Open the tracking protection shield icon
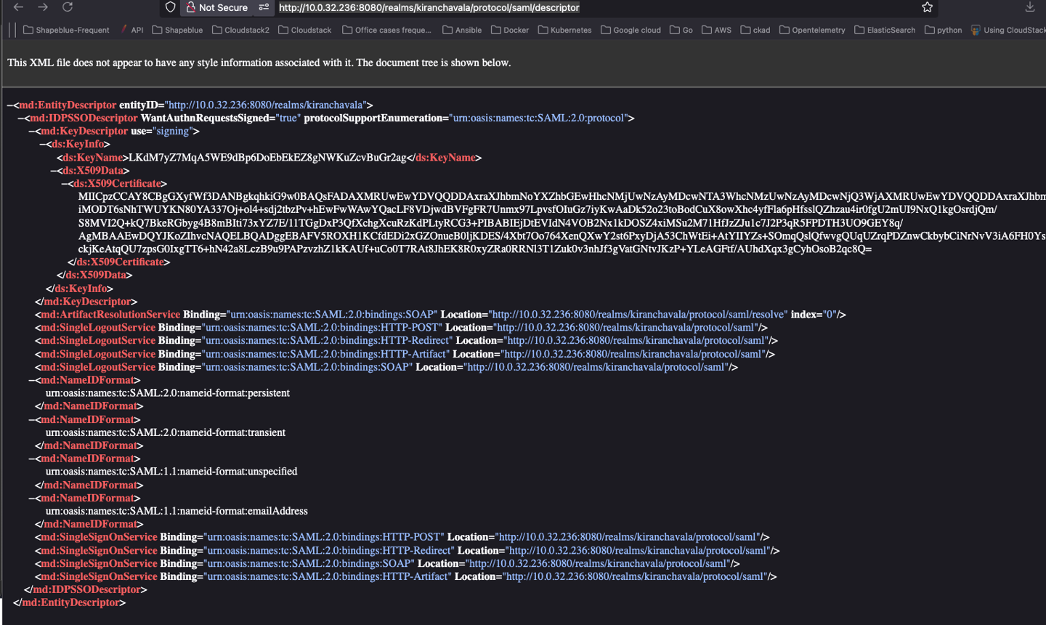Viewport: 1046px width, 625px height. 171,7
